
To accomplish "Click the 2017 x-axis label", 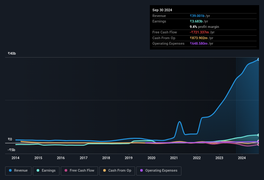I will 84,158.
